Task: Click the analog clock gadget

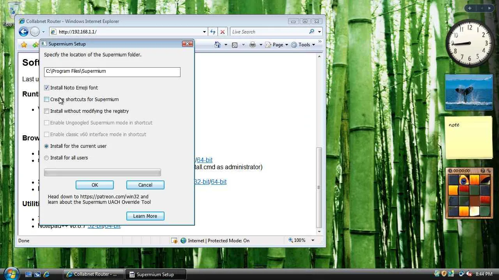Action: pos(469,44)
